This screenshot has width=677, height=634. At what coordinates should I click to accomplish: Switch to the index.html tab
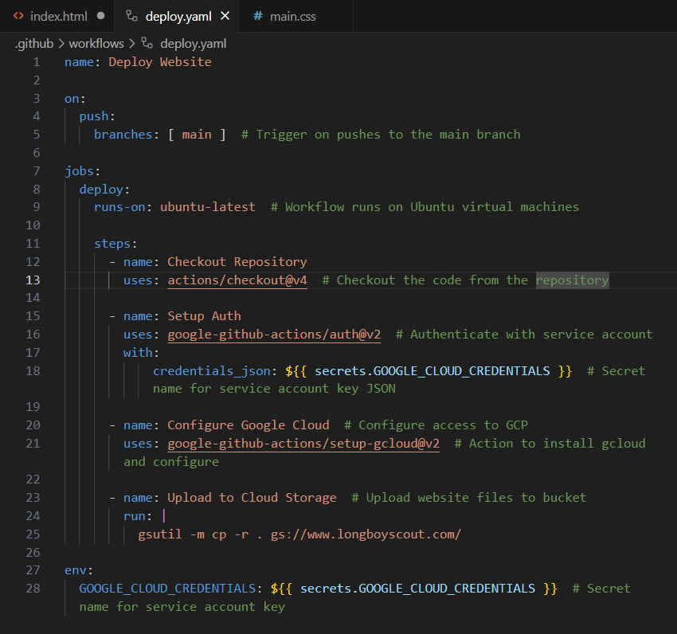pyautogui.click(x=60, y=16)
